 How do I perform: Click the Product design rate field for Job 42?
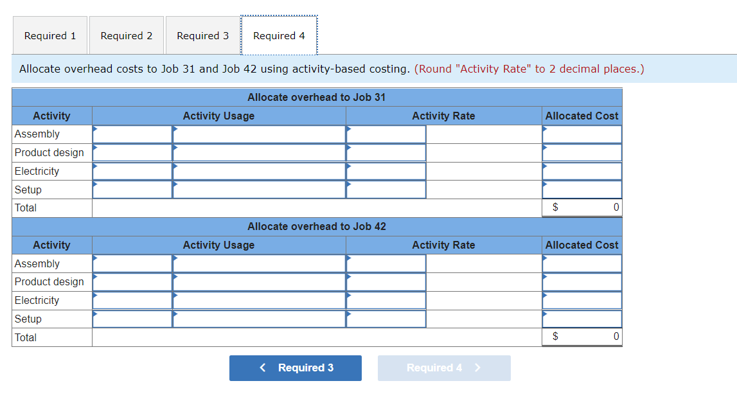[x=386, y=281]
